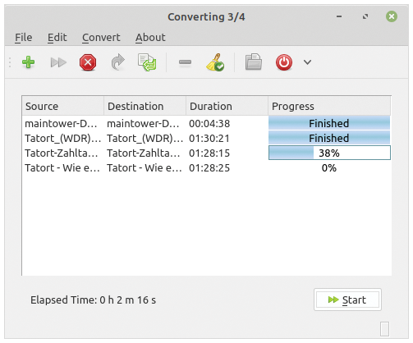Click the red Stop conversion icon
413x343 pixels.
[88, 62]
